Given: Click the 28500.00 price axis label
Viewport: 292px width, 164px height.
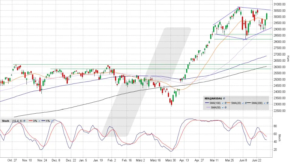Looking at the screenshot, I should (x=280, y=35).
